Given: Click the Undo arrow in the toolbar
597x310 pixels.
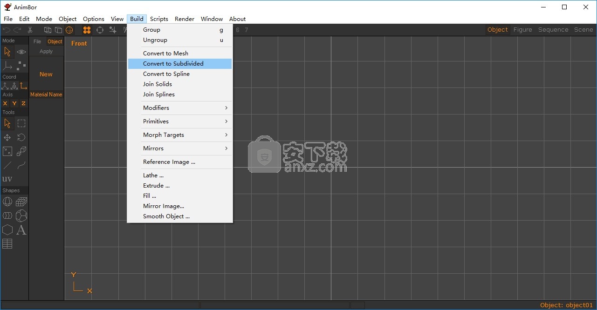Looking at the screenshot, I should (x=6, y=30).
